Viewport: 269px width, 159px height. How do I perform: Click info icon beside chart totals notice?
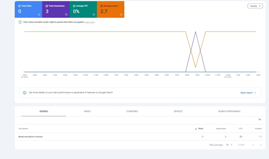[x=20, y=22]
